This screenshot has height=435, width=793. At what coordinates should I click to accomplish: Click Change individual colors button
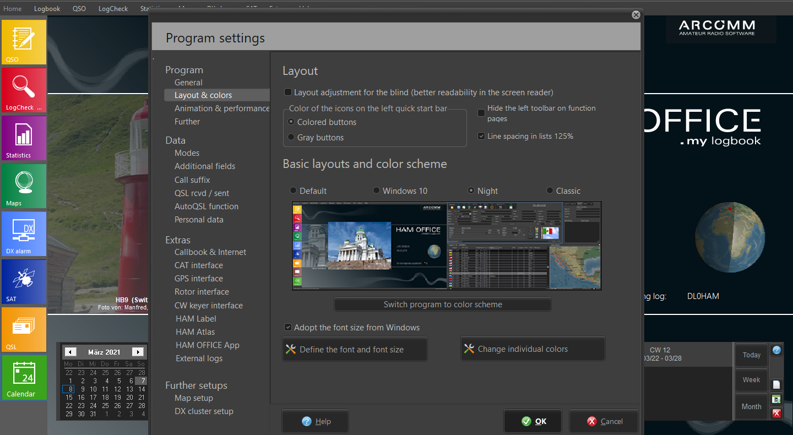[533, 349]
